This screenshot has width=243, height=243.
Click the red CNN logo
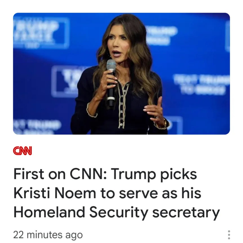pos(23,150)
